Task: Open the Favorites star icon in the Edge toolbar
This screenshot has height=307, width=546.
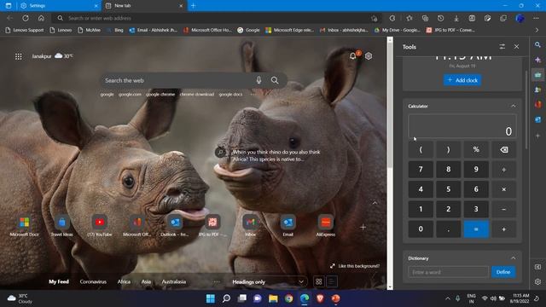Action: pos(409,18)
